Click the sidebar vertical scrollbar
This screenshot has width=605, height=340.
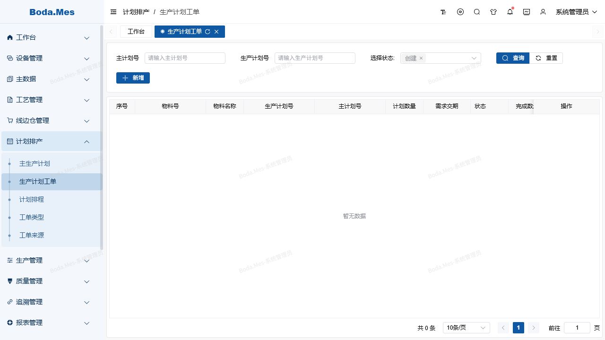[x=102, y=137]
